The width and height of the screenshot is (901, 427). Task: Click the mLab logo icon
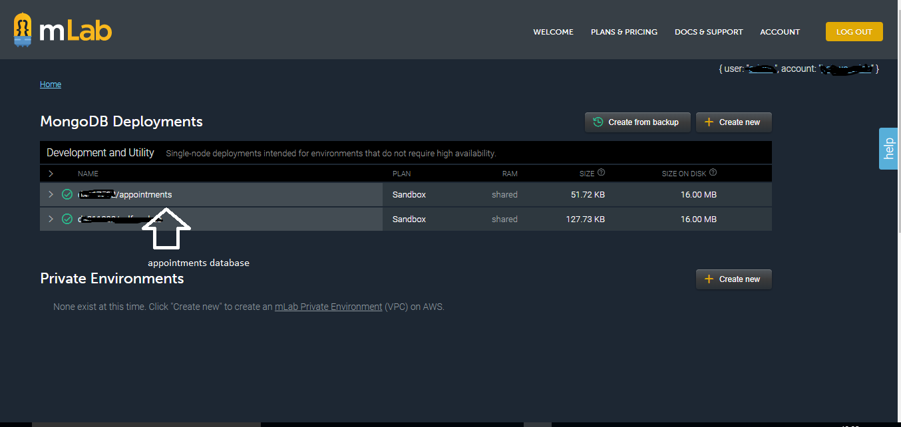coord(23,30)
